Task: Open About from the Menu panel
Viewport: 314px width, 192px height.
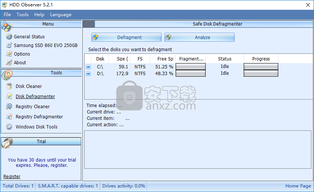Action: 20,62
